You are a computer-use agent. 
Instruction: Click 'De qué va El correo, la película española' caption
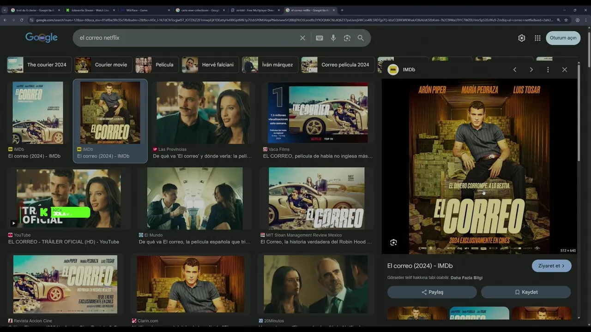pos(194,242)
